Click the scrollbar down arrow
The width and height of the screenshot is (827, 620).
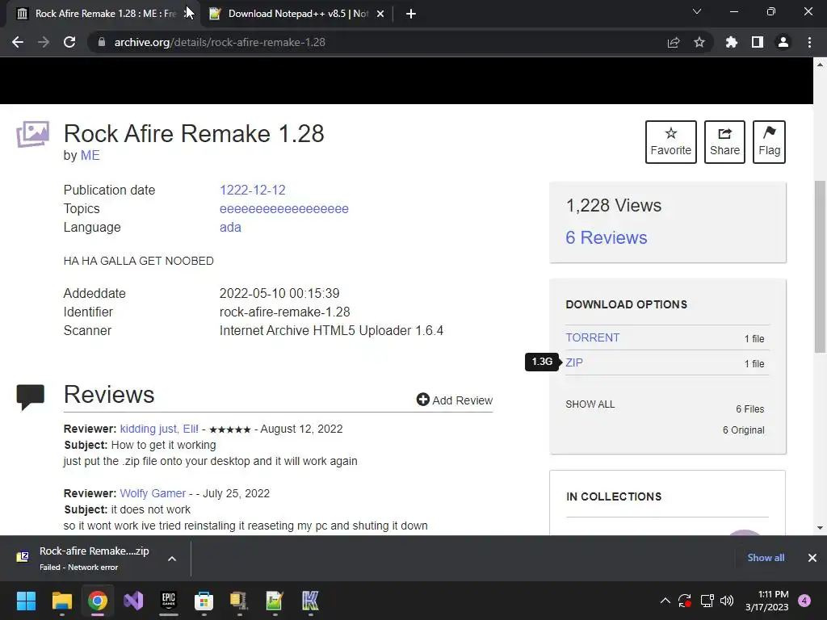tap(821, 528)
